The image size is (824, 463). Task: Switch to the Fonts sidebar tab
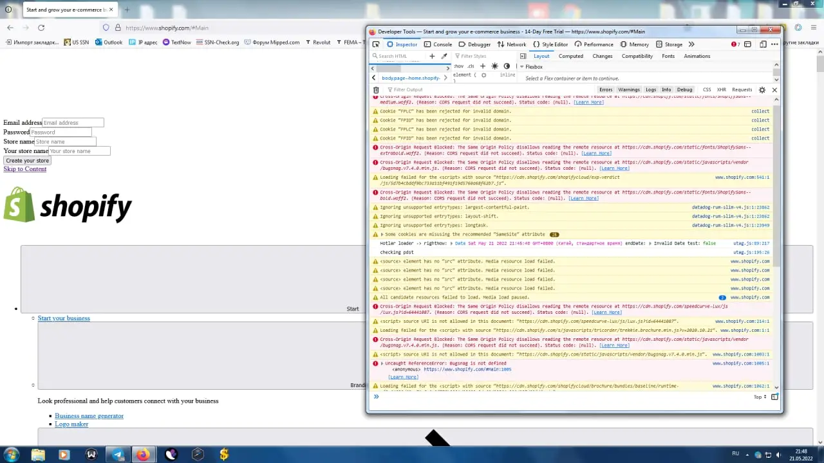pyautogui.click(x=668, y=56)
